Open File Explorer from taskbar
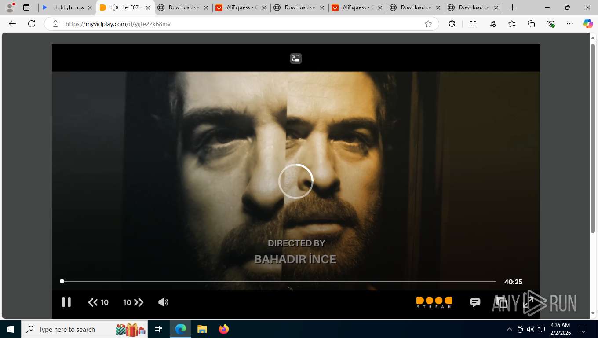598x338 pixels. pyautogui.click(x=202, y=329)
